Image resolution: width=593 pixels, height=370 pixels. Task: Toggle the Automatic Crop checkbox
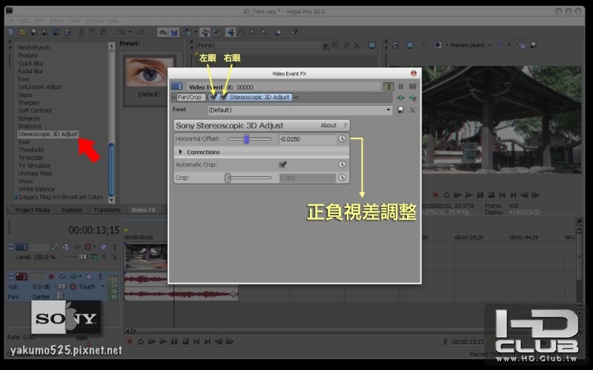pos(282,164)
